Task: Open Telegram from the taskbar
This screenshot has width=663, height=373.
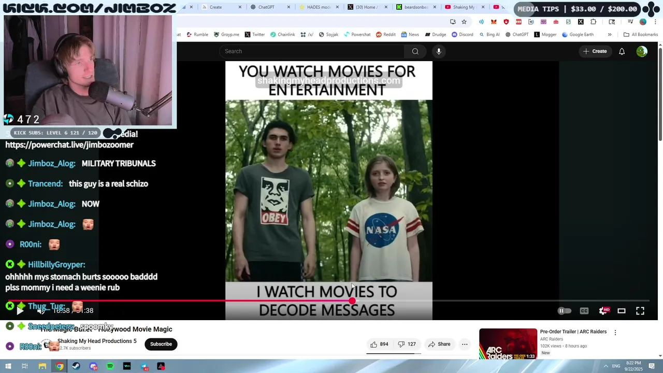Action: coord(145,366)
